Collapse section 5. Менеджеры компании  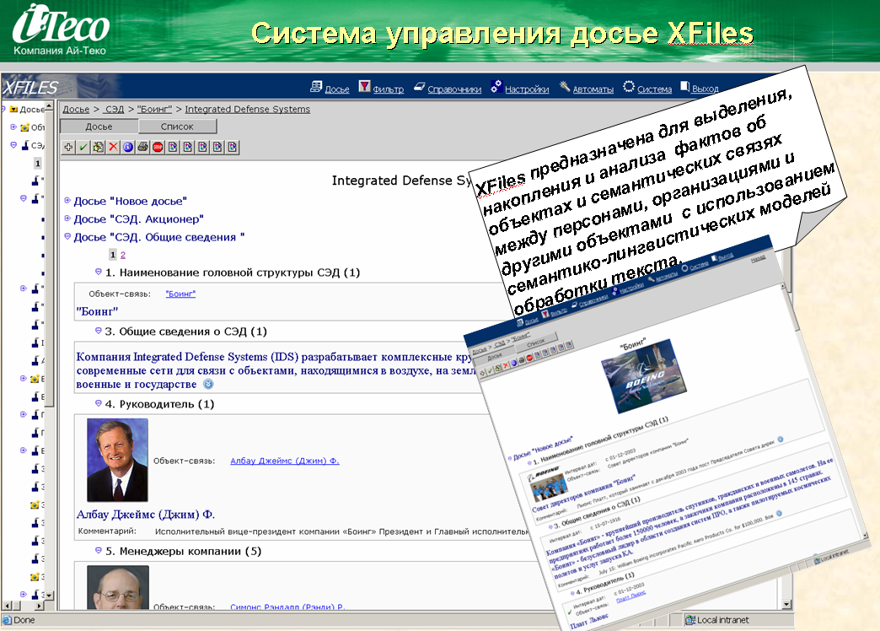(x=99, y=550)
